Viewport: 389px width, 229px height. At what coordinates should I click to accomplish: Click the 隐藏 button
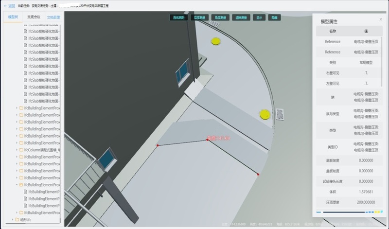coord(274,18)
